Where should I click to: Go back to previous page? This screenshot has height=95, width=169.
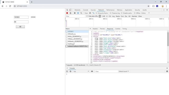click(3, 6)
